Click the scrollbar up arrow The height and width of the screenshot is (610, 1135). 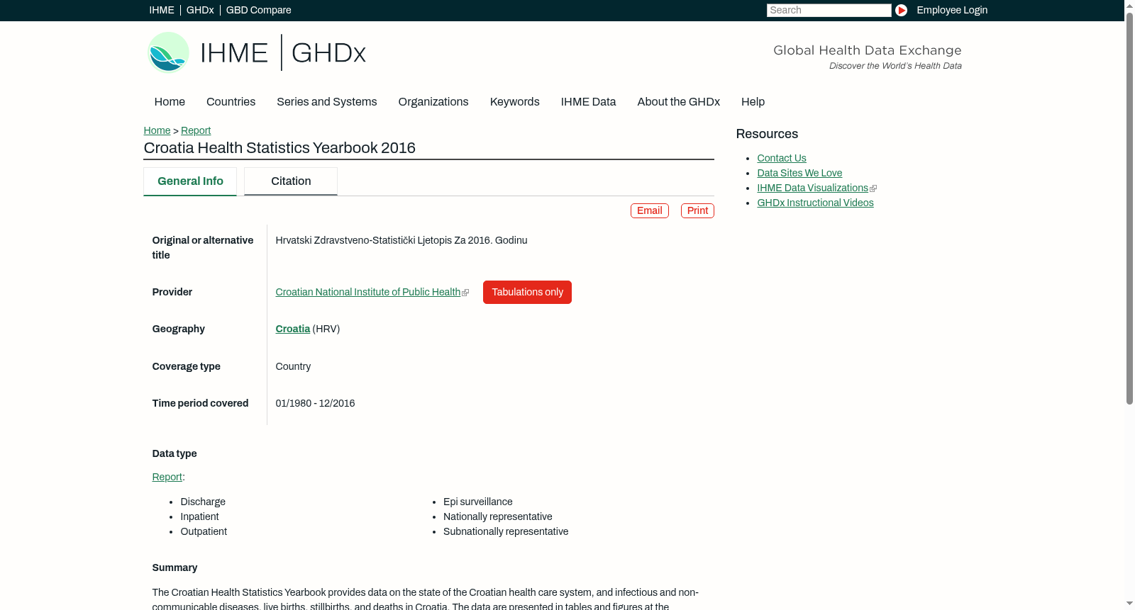pyautogui.click(x=1129, y=5)
